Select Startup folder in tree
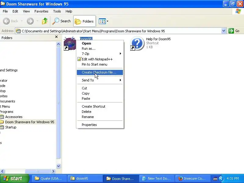Image resolution: width=244 pixels, height=183 pixels. click(11, 127)
